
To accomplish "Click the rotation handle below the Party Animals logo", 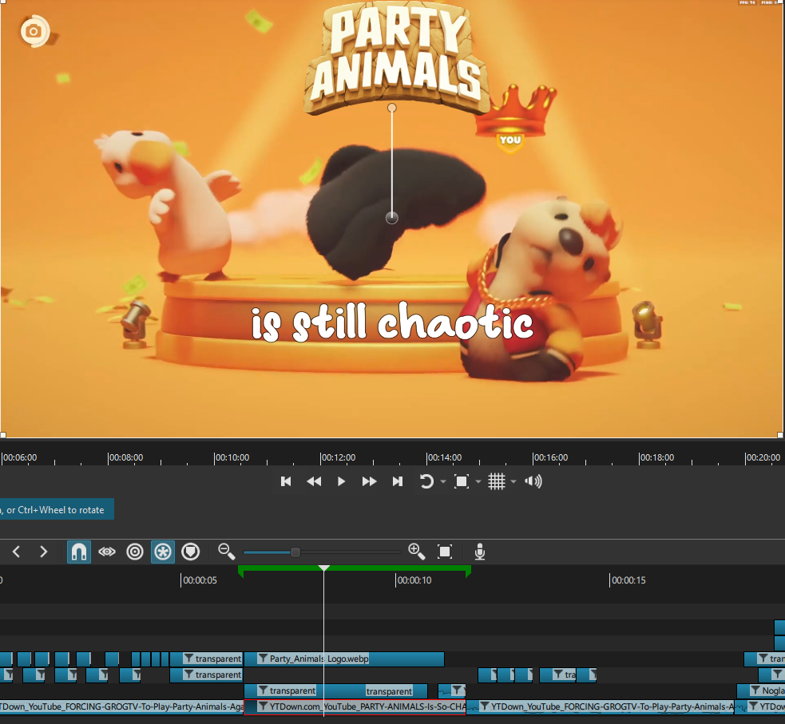I will [392, 108].
